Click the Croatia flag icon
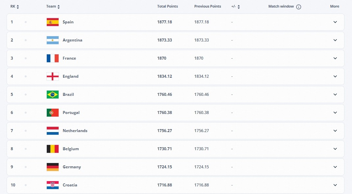The width and height of the screenshot is (352, 194). point(53,185)
